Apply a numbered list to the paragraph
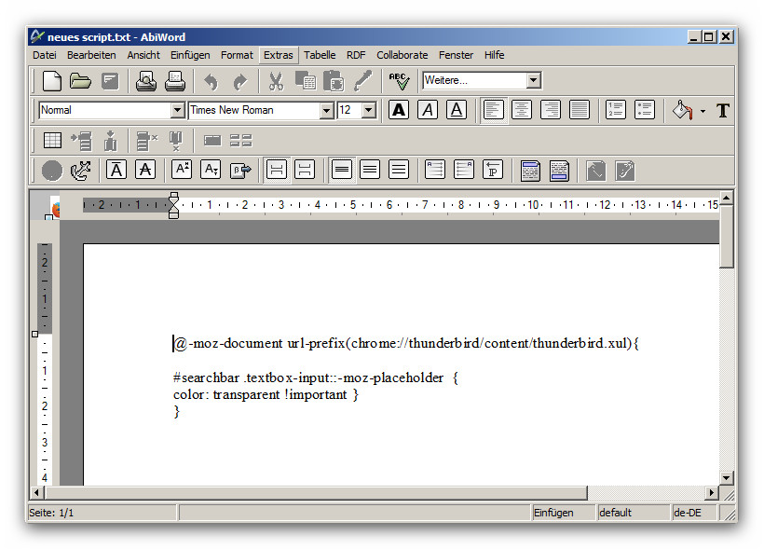This screenshot has height=549, width=764. [615, 110]
